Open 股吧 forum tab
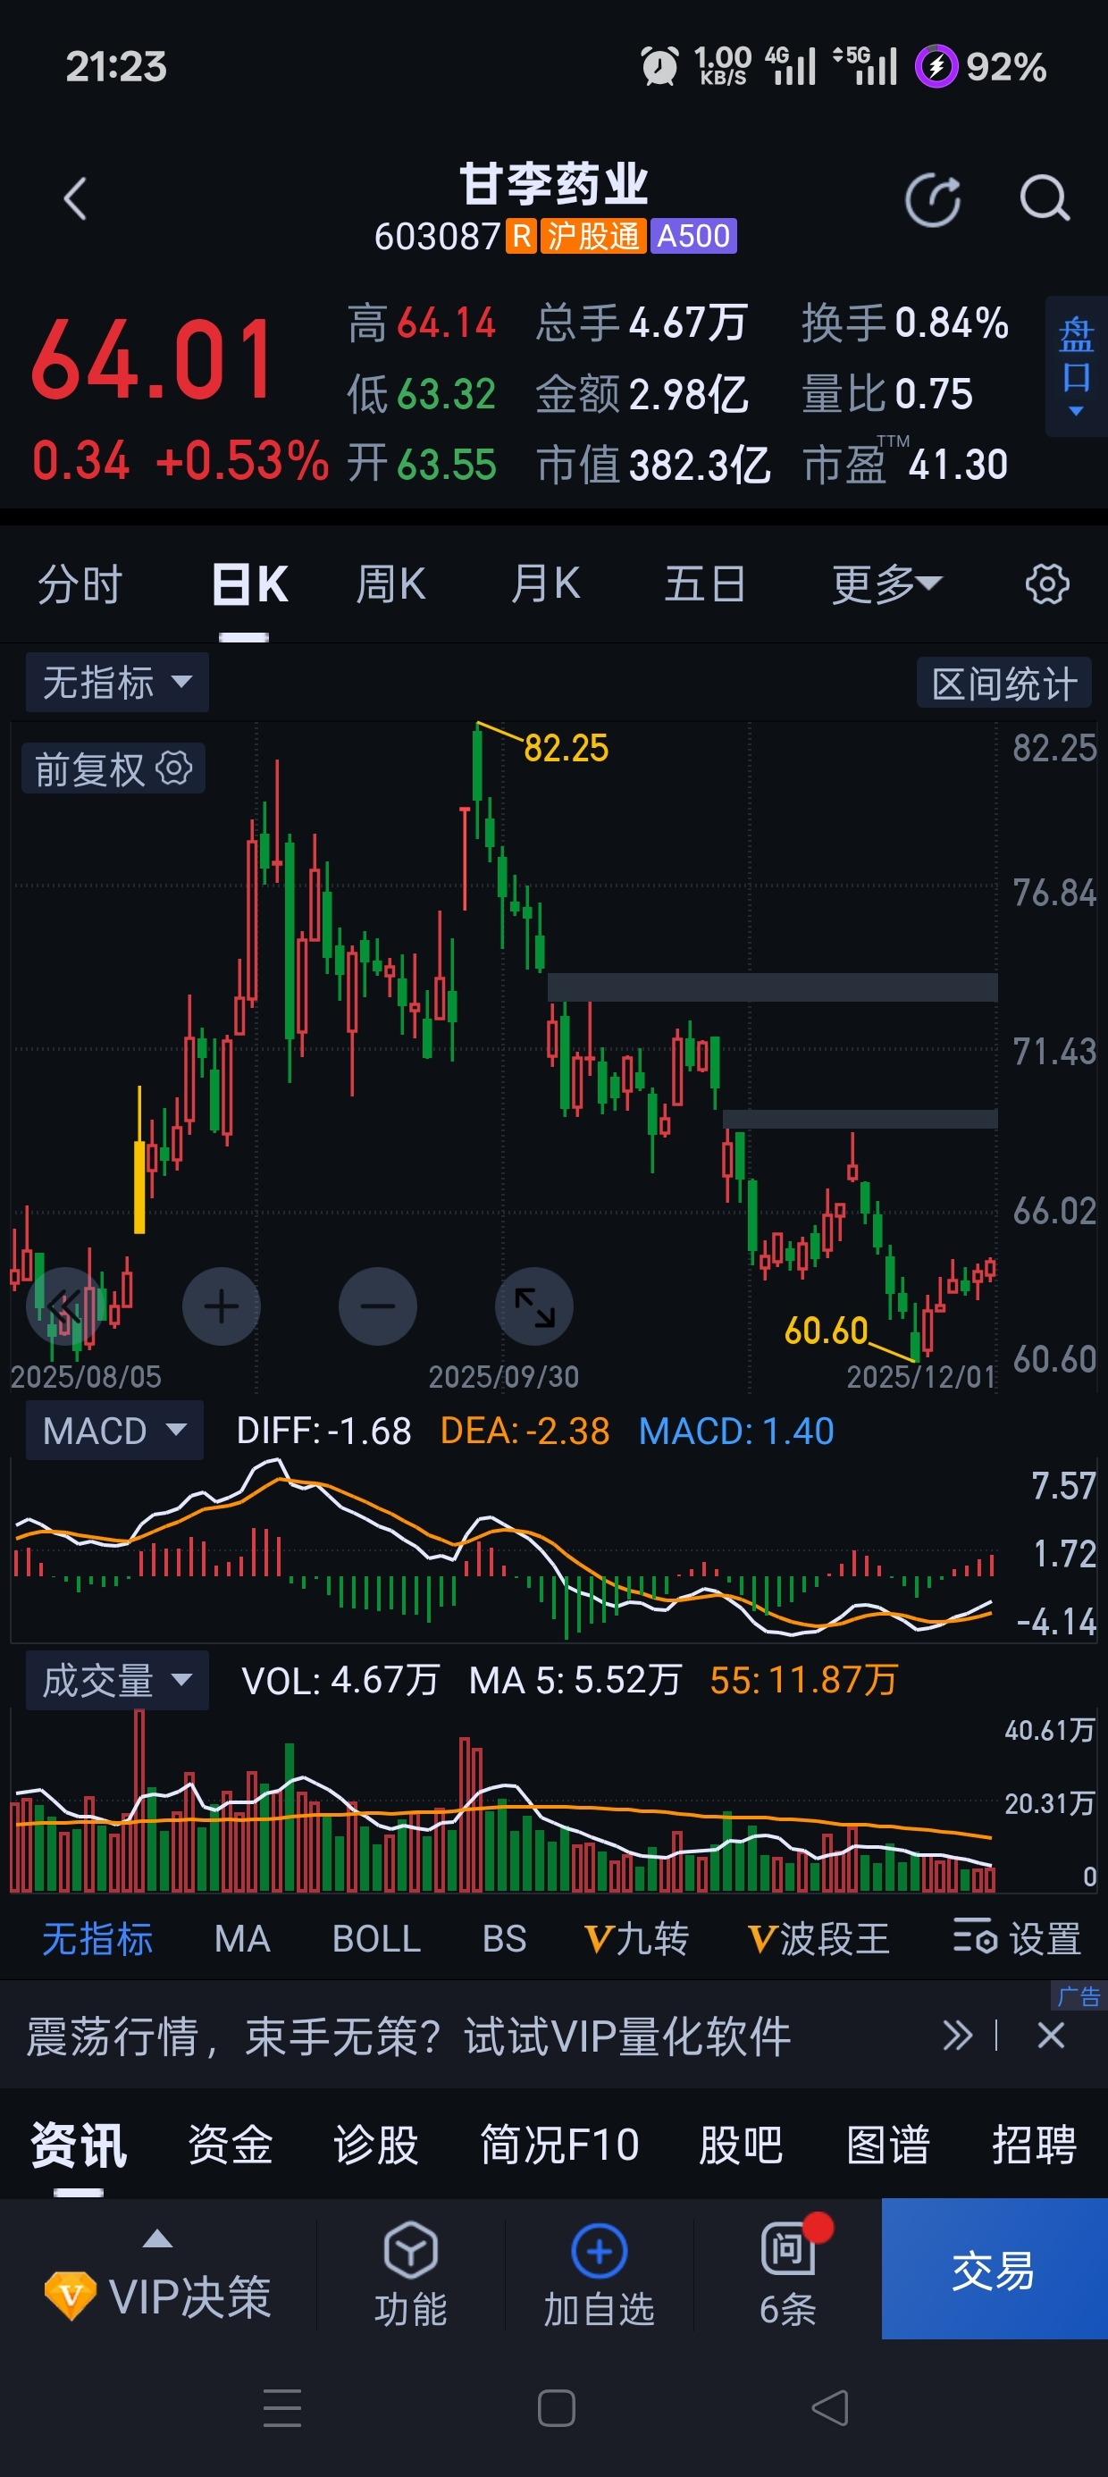 (741, 2145)
